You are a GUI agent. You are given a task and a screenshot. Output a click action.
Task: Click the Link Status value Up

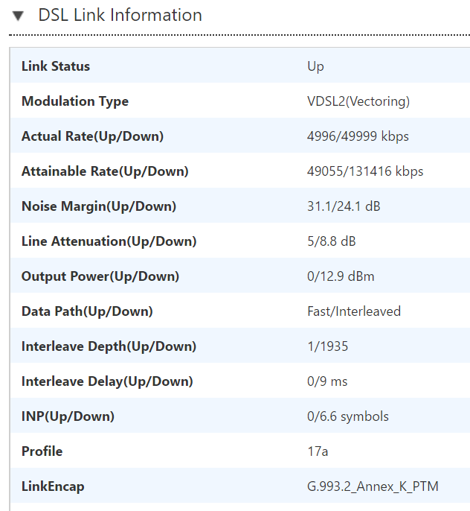coord(315,66)
